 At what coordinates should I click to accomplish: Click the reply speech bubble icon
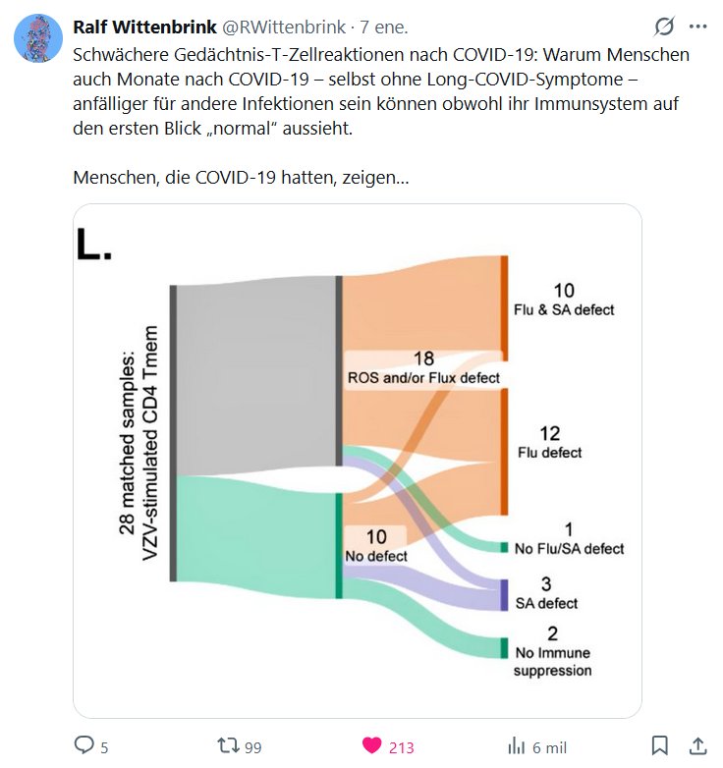tap(85, 746)
